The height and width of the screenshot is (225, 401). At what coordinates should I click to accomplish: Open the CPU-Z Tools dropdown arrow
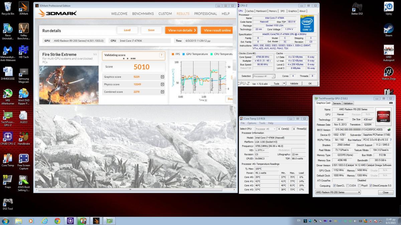283,84
